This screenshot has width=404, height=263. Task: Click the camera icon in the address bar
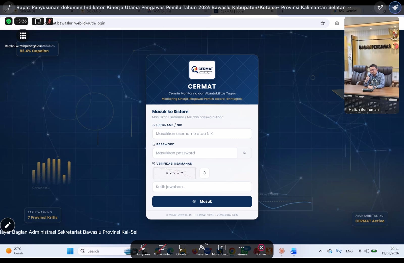click(337, 23)
